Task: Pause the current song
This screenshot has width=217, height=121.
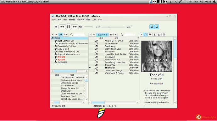Action: (69, 27)
